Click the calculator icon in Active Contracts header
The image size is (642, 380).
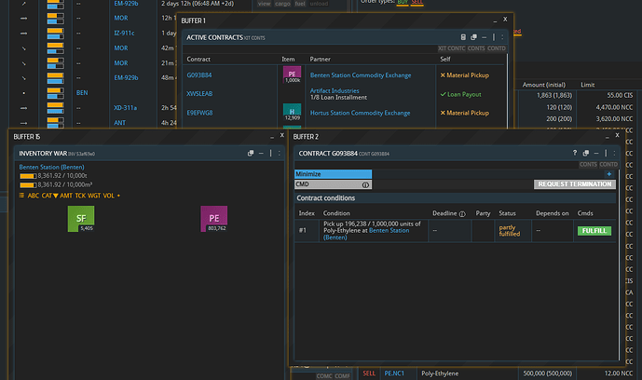pyautogui.click(x=463, y=37)
